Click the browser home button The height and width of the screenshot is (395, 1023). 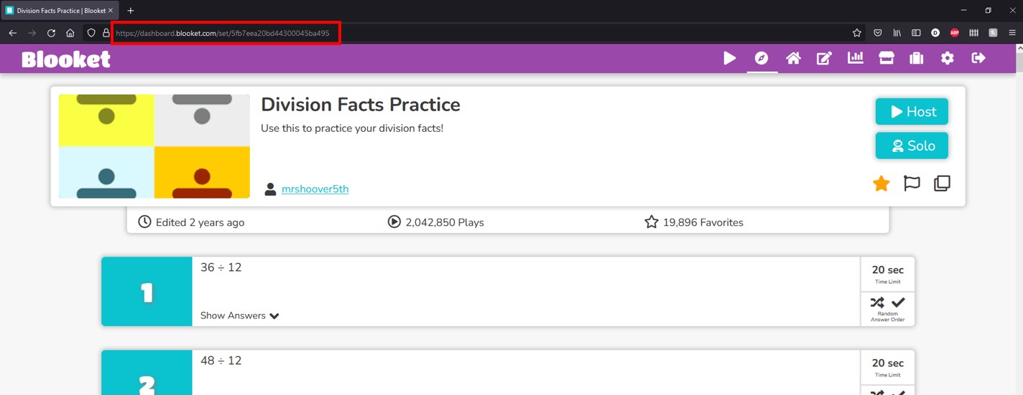click(70, 33)
